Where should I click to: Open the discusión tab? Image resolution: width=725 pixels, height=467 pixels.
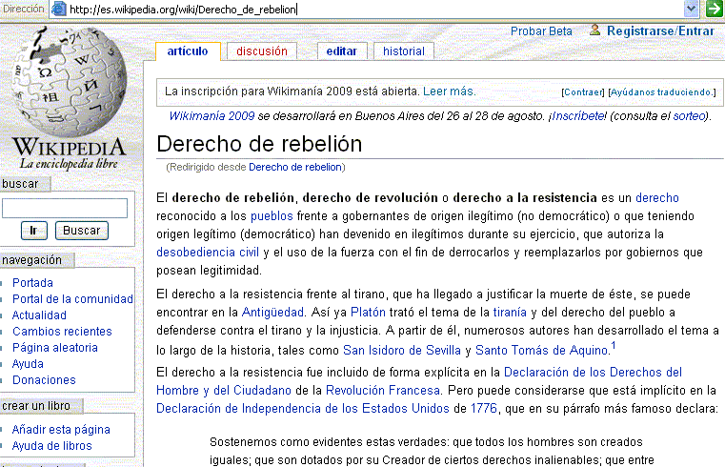[x=262, y=51]
